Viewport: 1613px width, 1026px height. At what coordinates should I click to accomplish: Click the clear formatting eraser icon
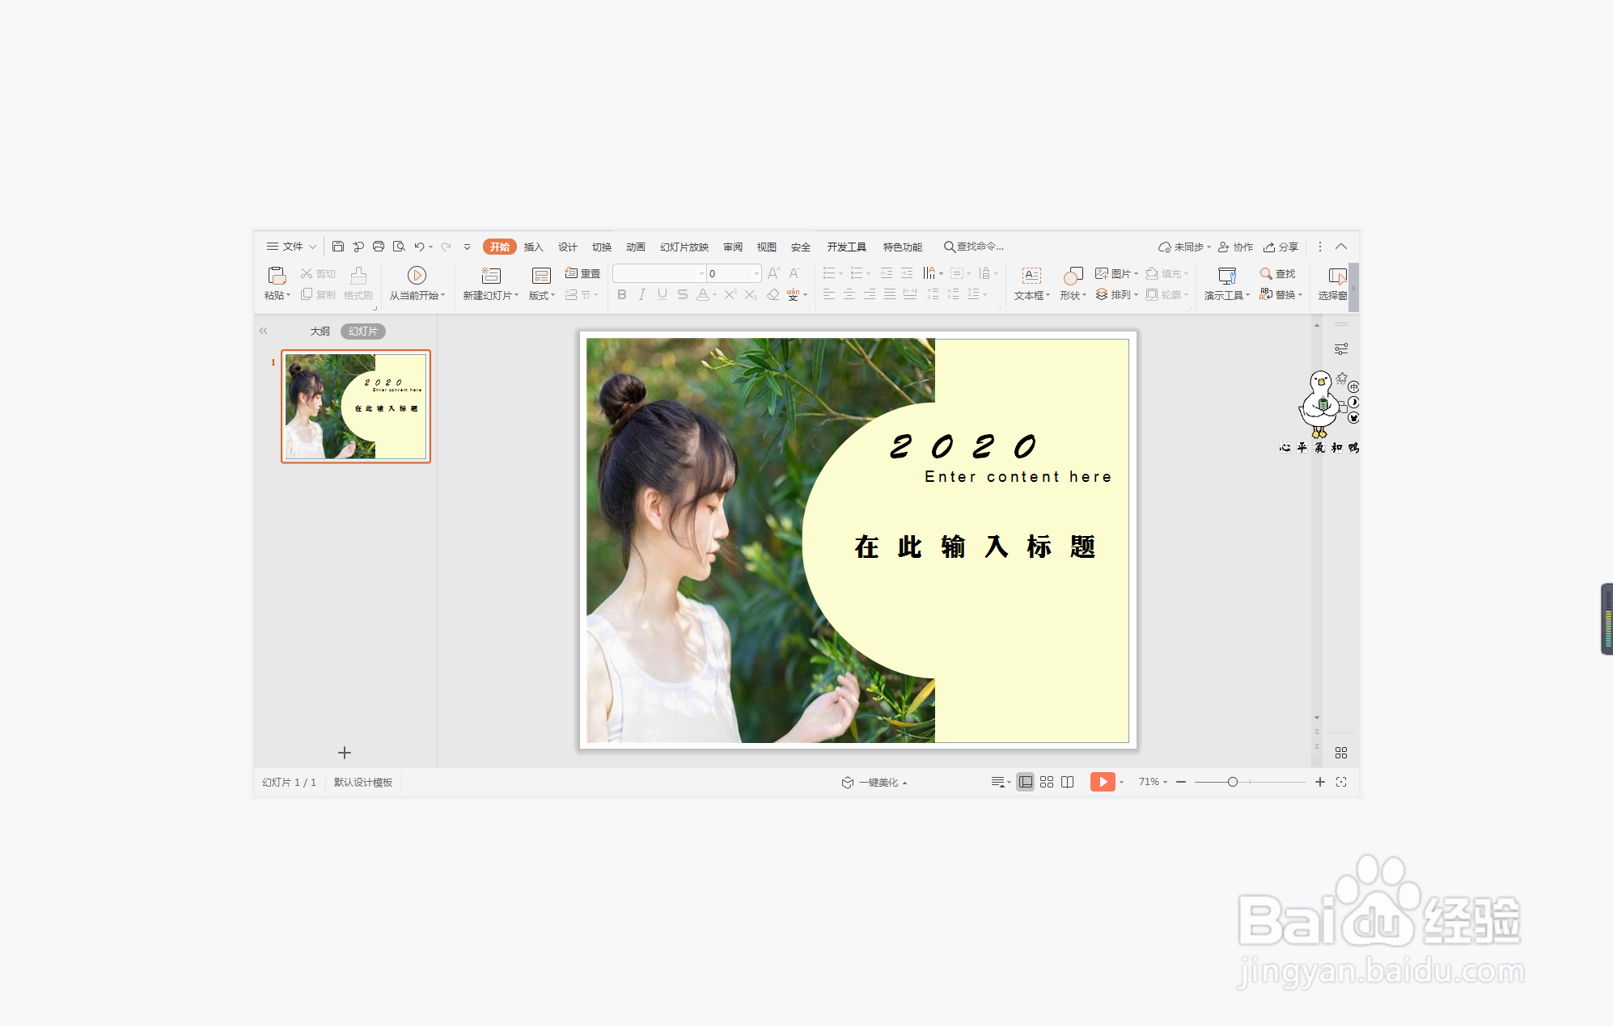[773, 294]
